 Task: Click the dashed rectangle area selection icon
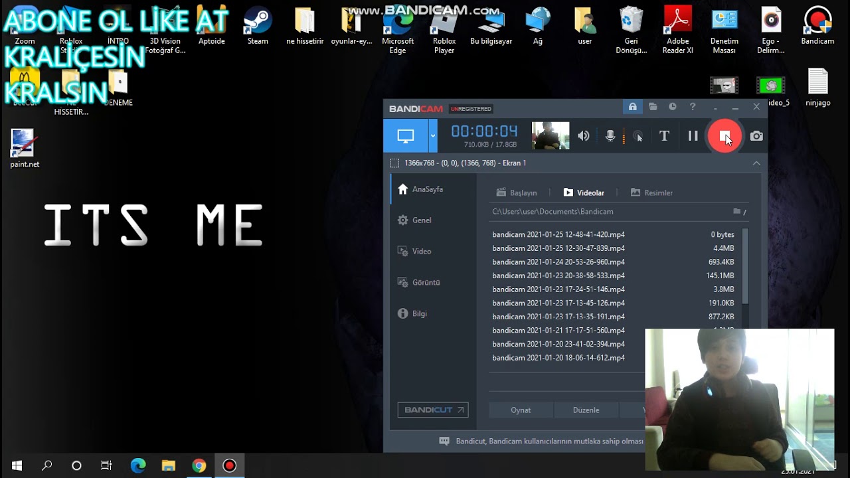[394, 163]
